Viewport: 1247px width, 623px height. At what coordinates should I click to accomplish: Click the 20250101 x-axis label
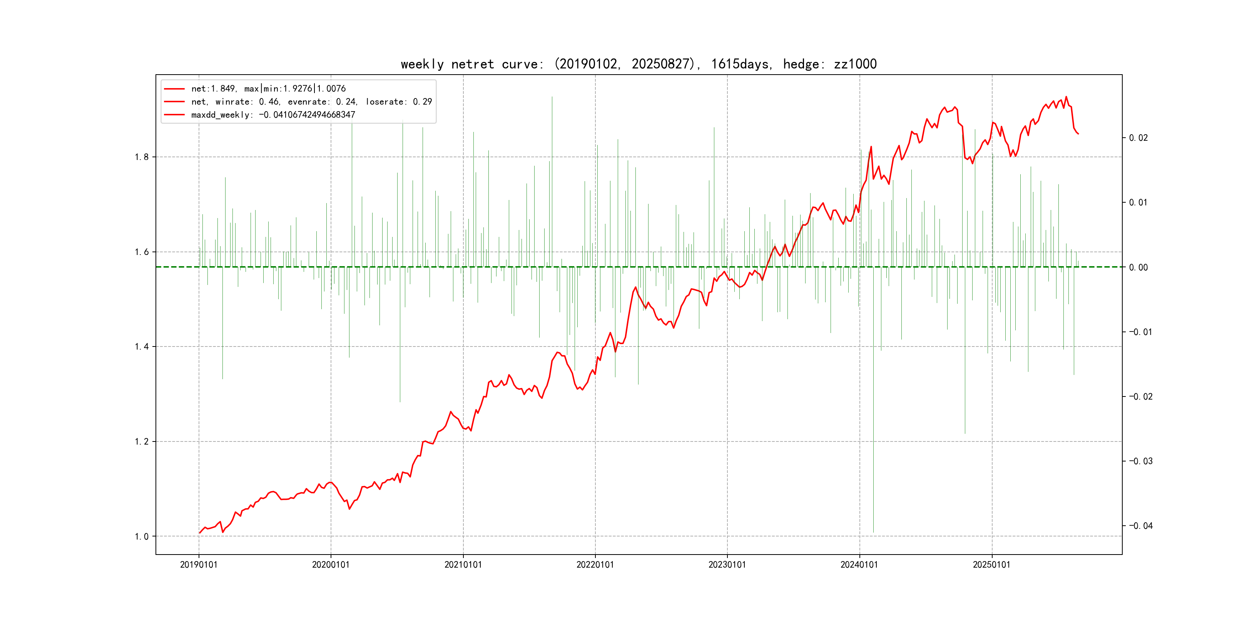(991, 565)
